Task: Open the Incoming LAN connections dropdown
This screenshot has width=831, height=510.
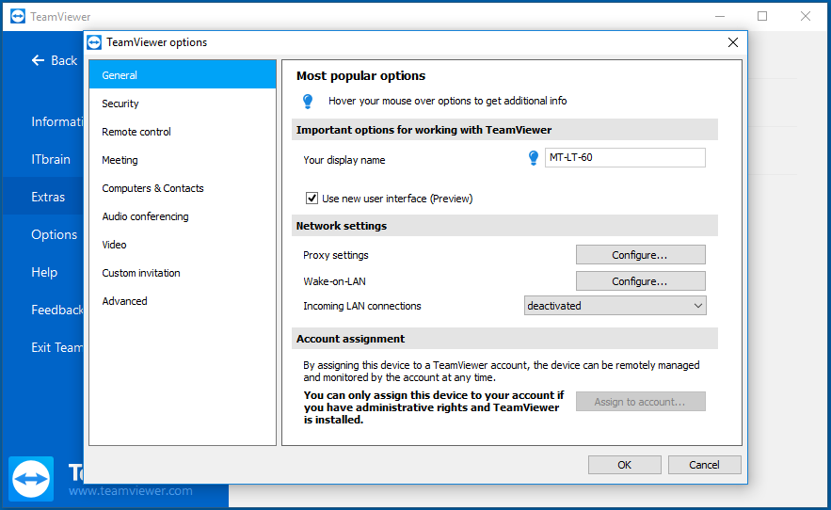Action: (x=615, y=306)
